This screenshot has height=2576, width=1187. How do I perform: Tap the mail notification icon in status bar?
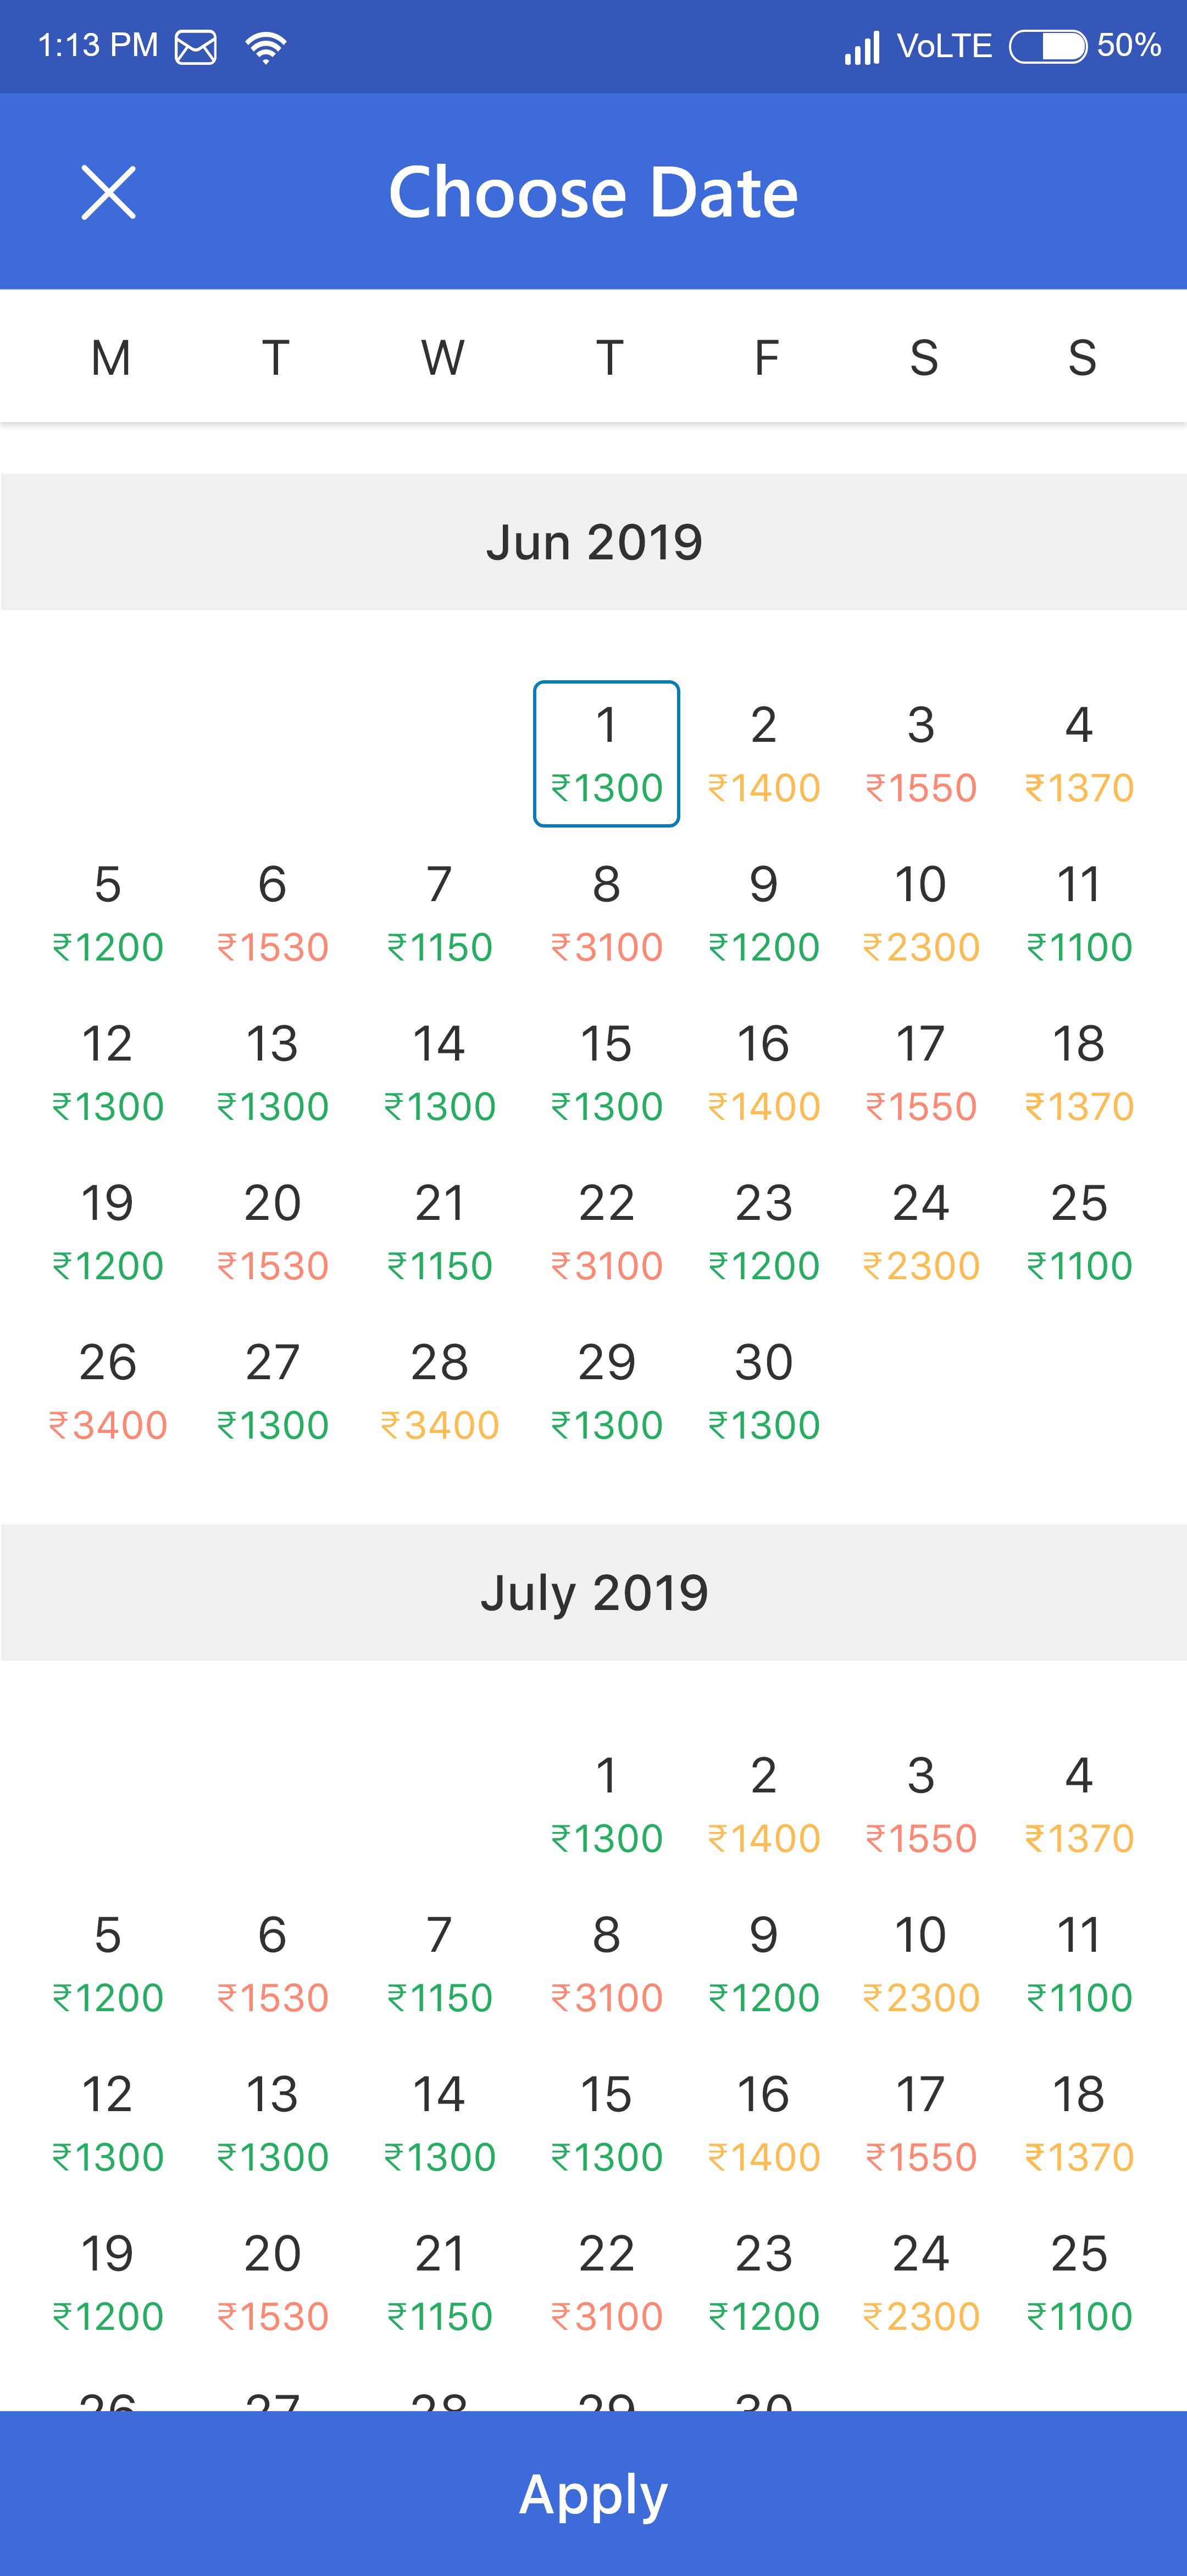click(196, 47)
